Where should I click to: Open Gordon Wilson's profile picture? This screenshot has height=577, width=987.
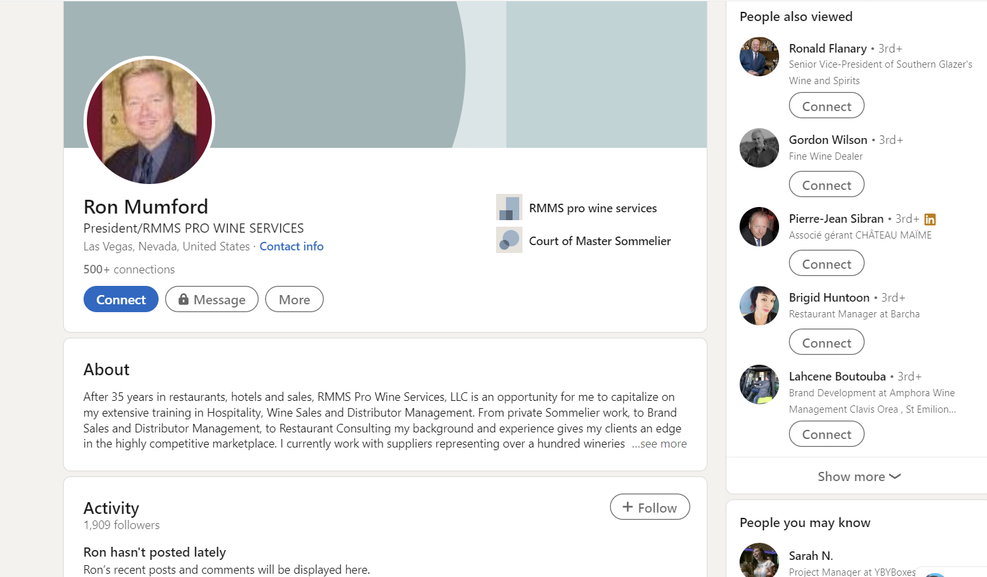click(759, 148)
